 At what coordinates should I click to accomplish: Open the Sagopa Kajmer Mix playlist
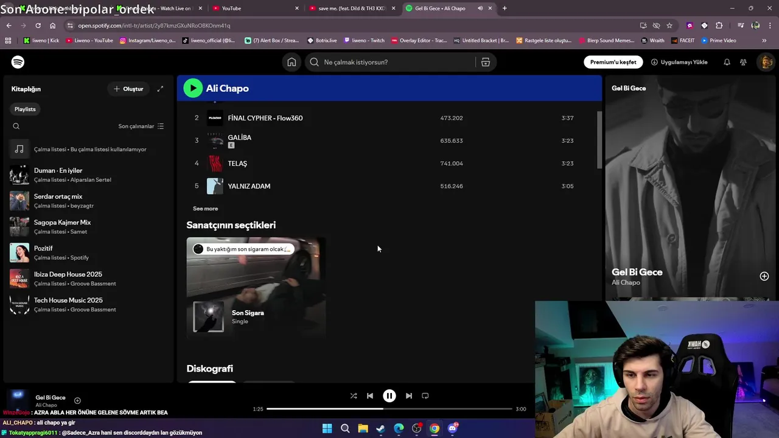coord(88,226)
